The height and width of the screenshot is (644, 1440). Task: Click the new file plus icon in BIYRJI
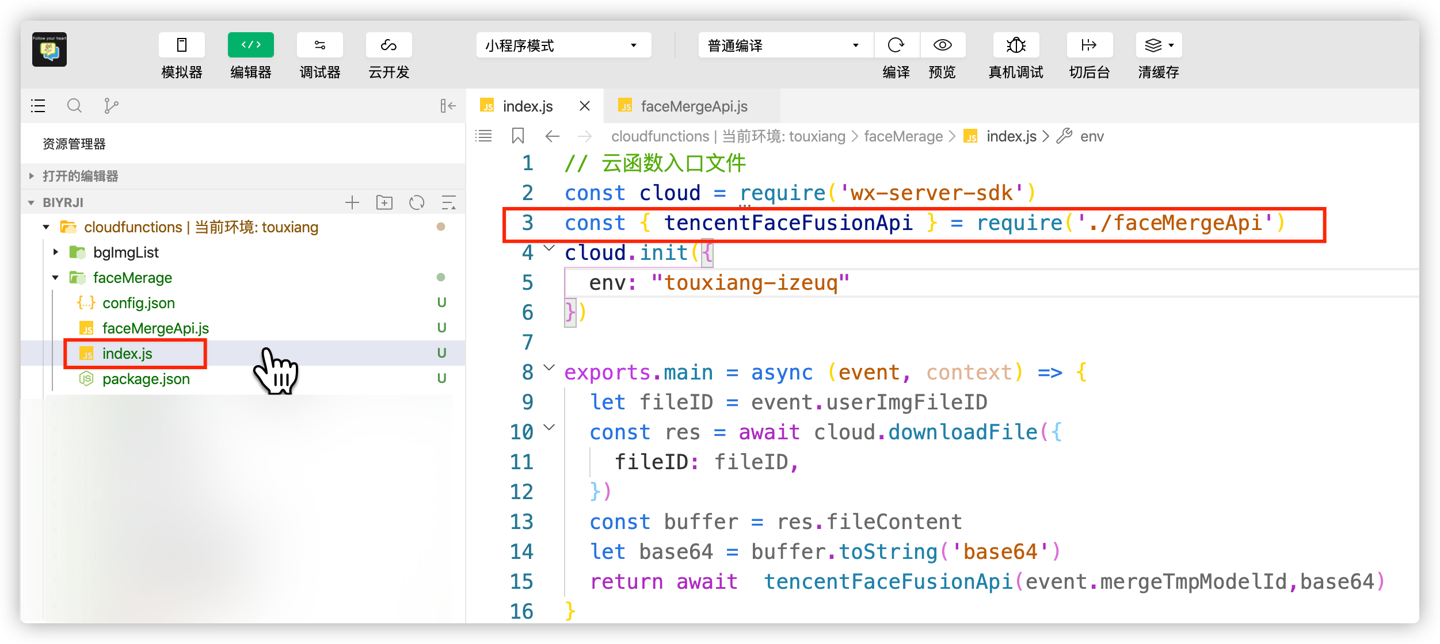352,202
